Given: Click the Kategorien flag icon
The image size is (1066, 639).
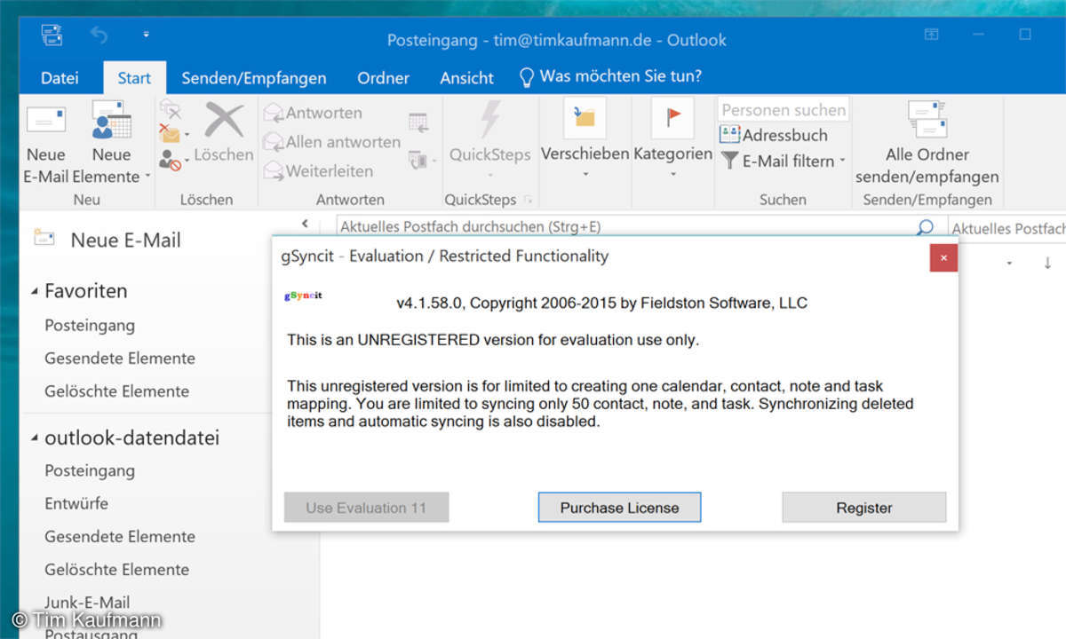Looking at the screenshot, I should coord(672,118).
